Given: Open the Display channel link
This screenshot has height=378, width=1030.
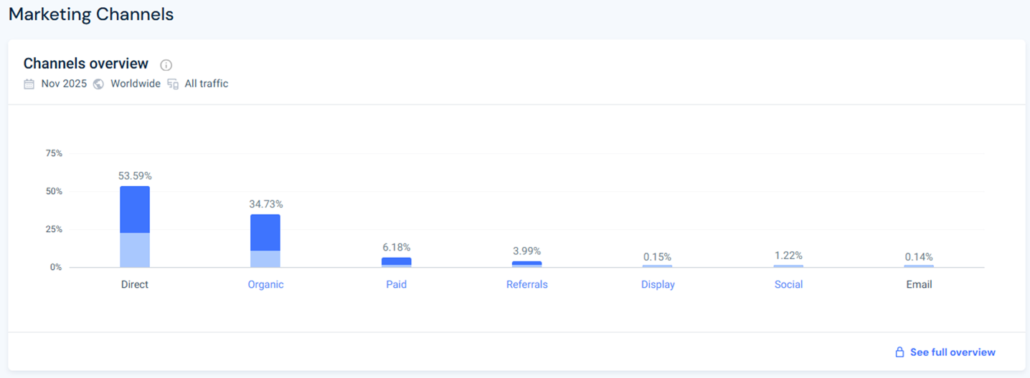Looking at the screenshot, I should (658, 284).
